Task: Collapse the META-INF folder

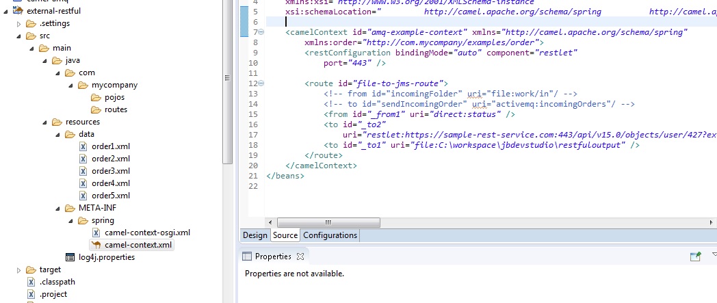Action: (x=58, y=209)
